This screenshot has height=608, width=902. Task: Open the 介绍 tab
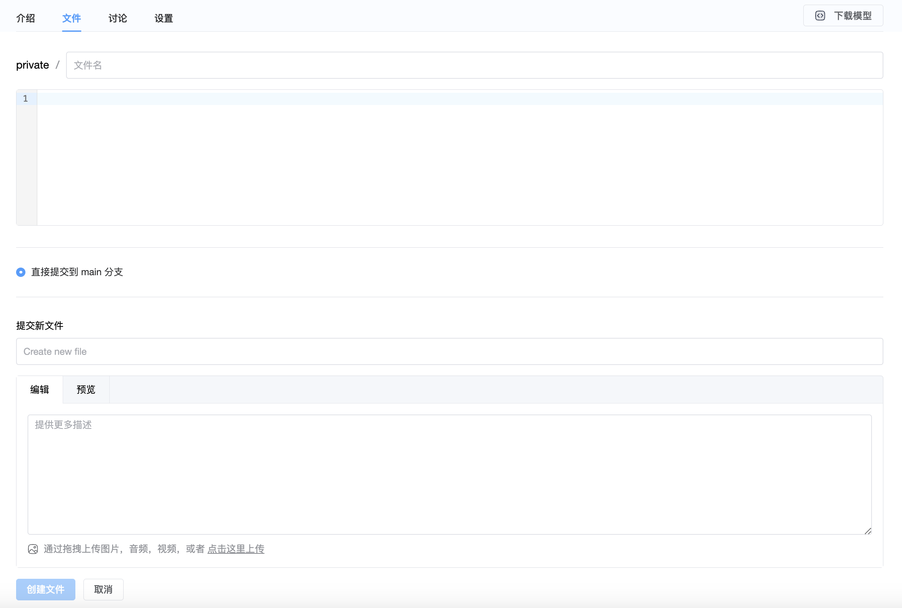pos(25,18)
